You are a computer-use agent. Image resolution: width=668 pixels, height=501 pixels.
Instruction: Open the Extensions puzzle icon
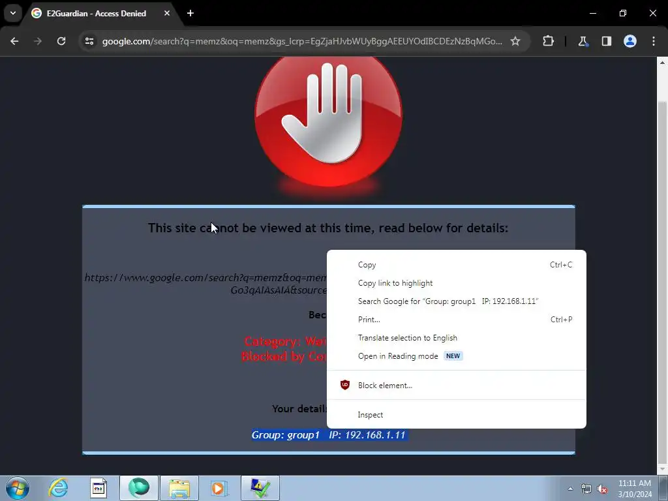tap(548, 41)
